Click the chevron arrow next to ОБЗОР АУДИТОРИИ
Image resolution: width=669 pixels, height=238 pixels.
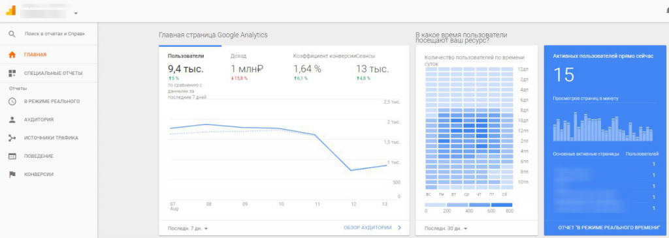(399, 228)
